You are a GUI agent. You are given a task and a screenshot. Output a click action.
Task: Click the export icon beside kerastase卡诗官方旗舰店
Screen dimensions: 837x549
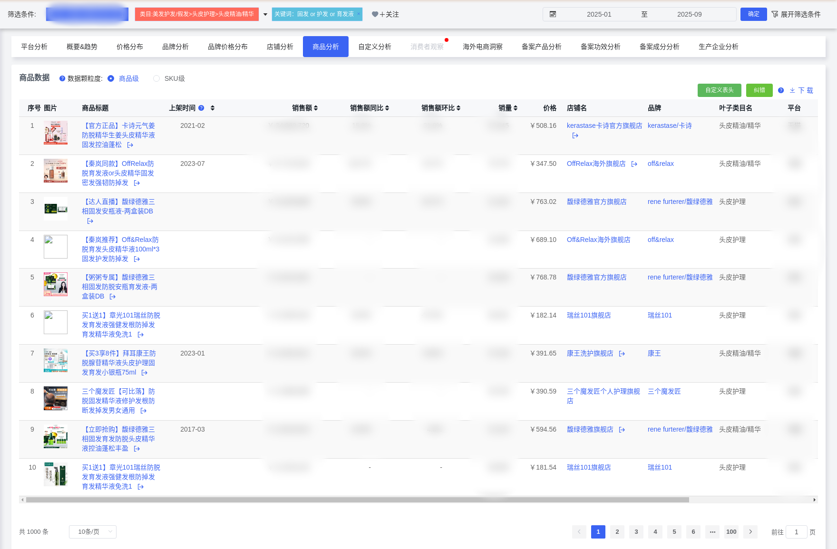pyautogui.click(x=575, y=135)
